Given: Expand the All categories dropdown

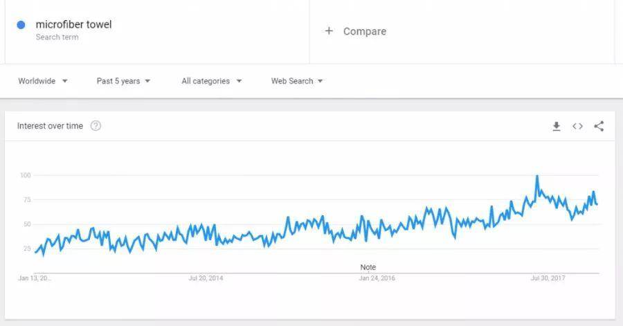Looking at the screenshot, I should [x=212, y=81].
